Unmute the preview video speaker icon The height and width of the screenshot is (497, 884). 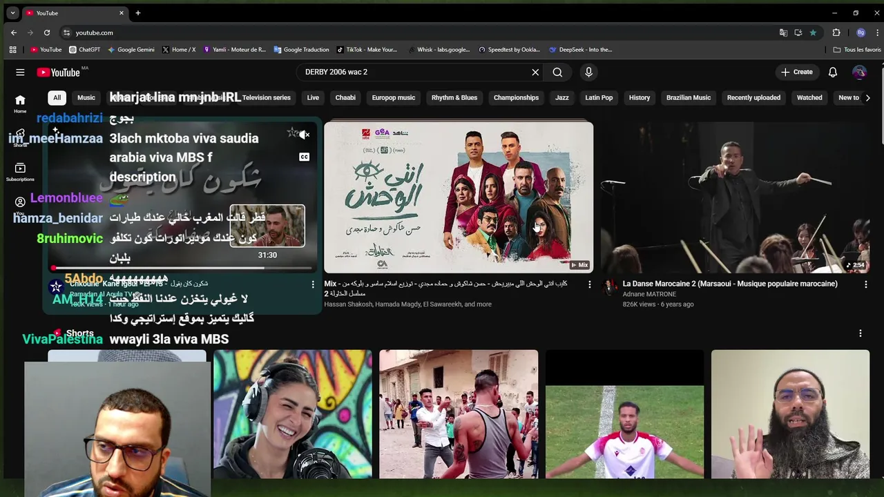[305, 135]
